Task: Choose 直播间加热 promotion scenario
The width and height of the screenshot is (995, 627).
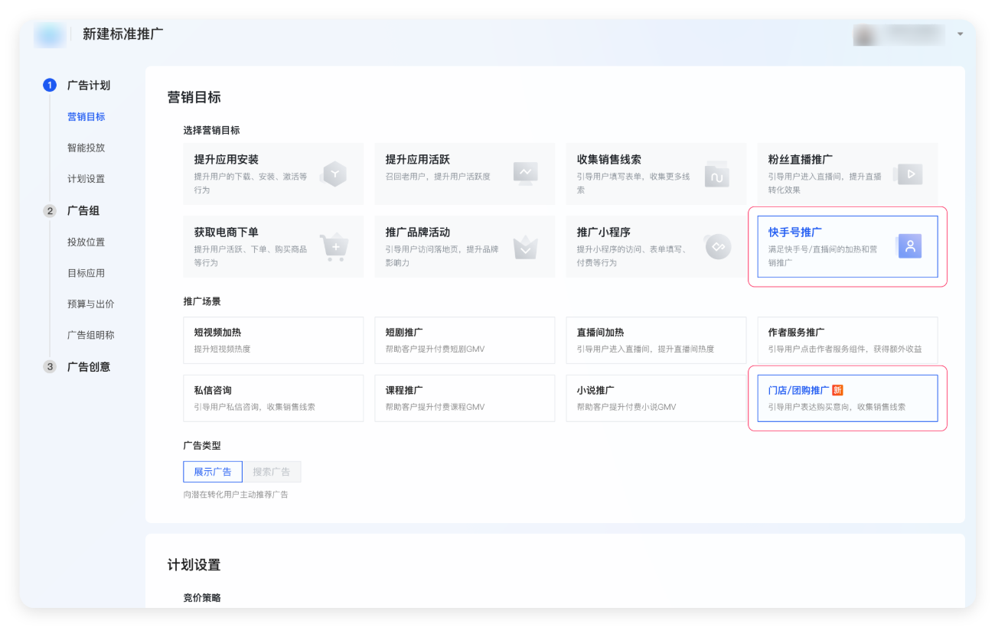Action: coord(656,340)
